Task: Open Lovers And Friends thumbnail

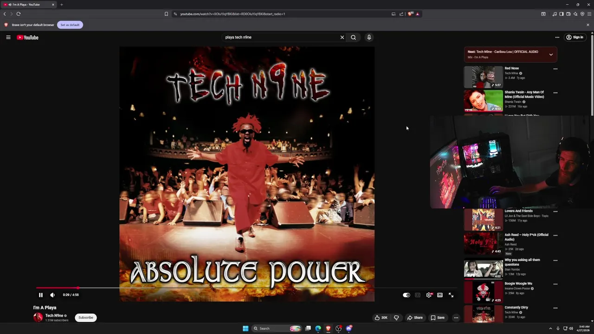Action: click(483, 219)
